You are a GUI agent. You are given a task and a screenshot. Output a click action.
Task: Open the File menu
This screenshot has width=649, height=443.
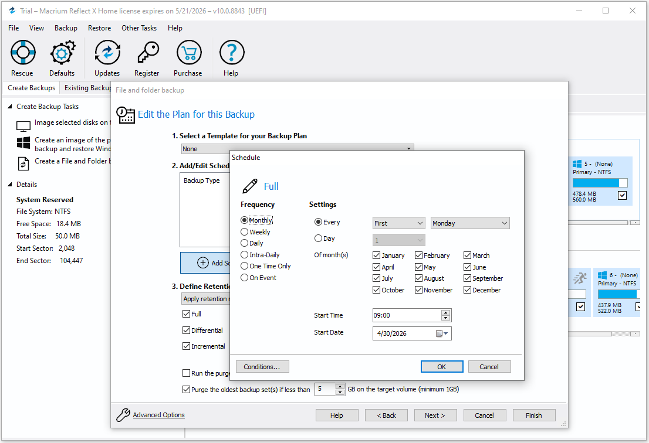tap(13, 28)
